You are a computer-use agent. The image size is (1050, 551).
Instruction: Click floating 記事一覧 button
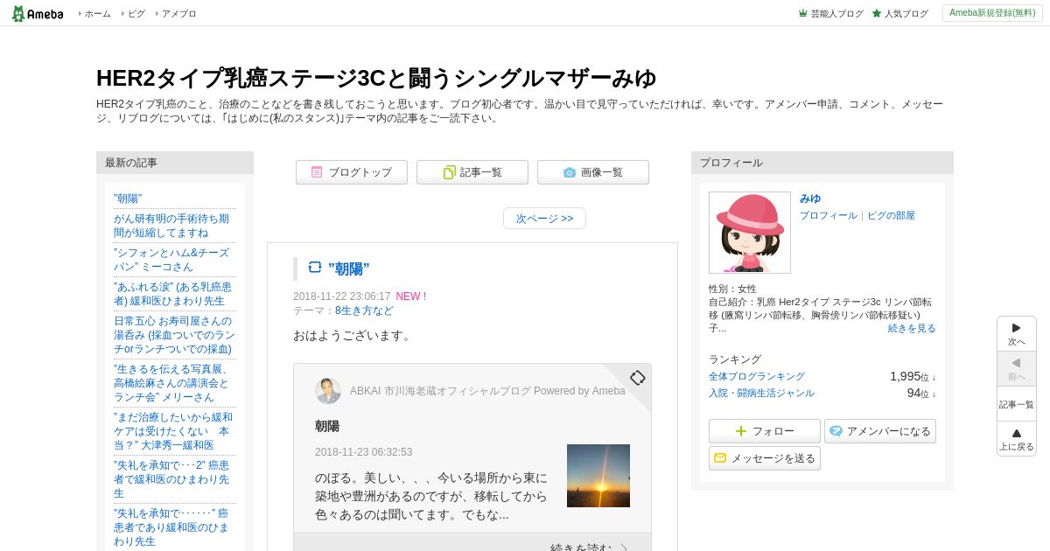[1017, 404]
